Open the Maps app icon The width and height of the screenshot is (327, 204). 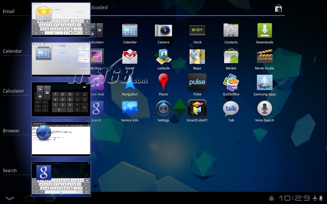tap(197, 57)
